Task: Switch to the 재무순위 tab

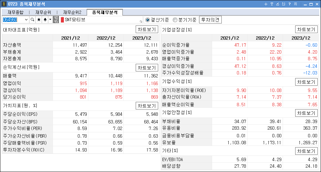Action: (x=43, y=13)
